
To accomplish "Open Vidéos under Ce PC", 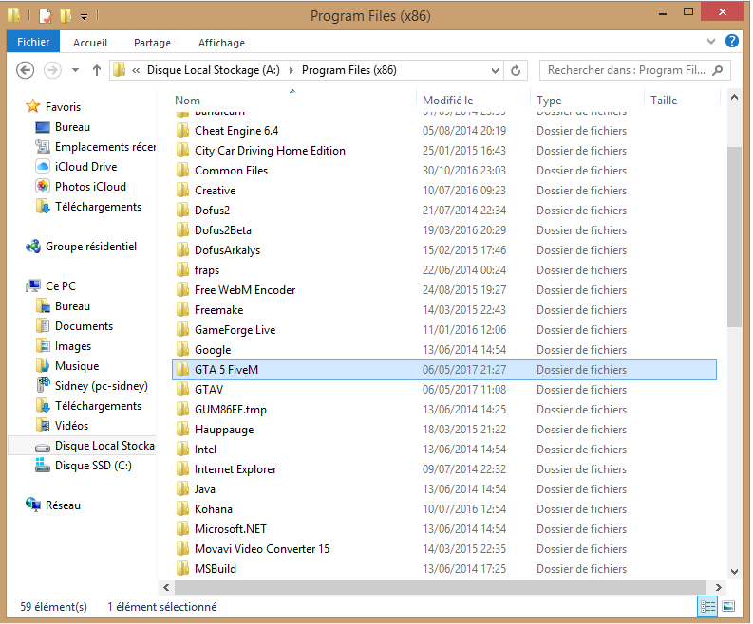I will [x=71, y=426].
